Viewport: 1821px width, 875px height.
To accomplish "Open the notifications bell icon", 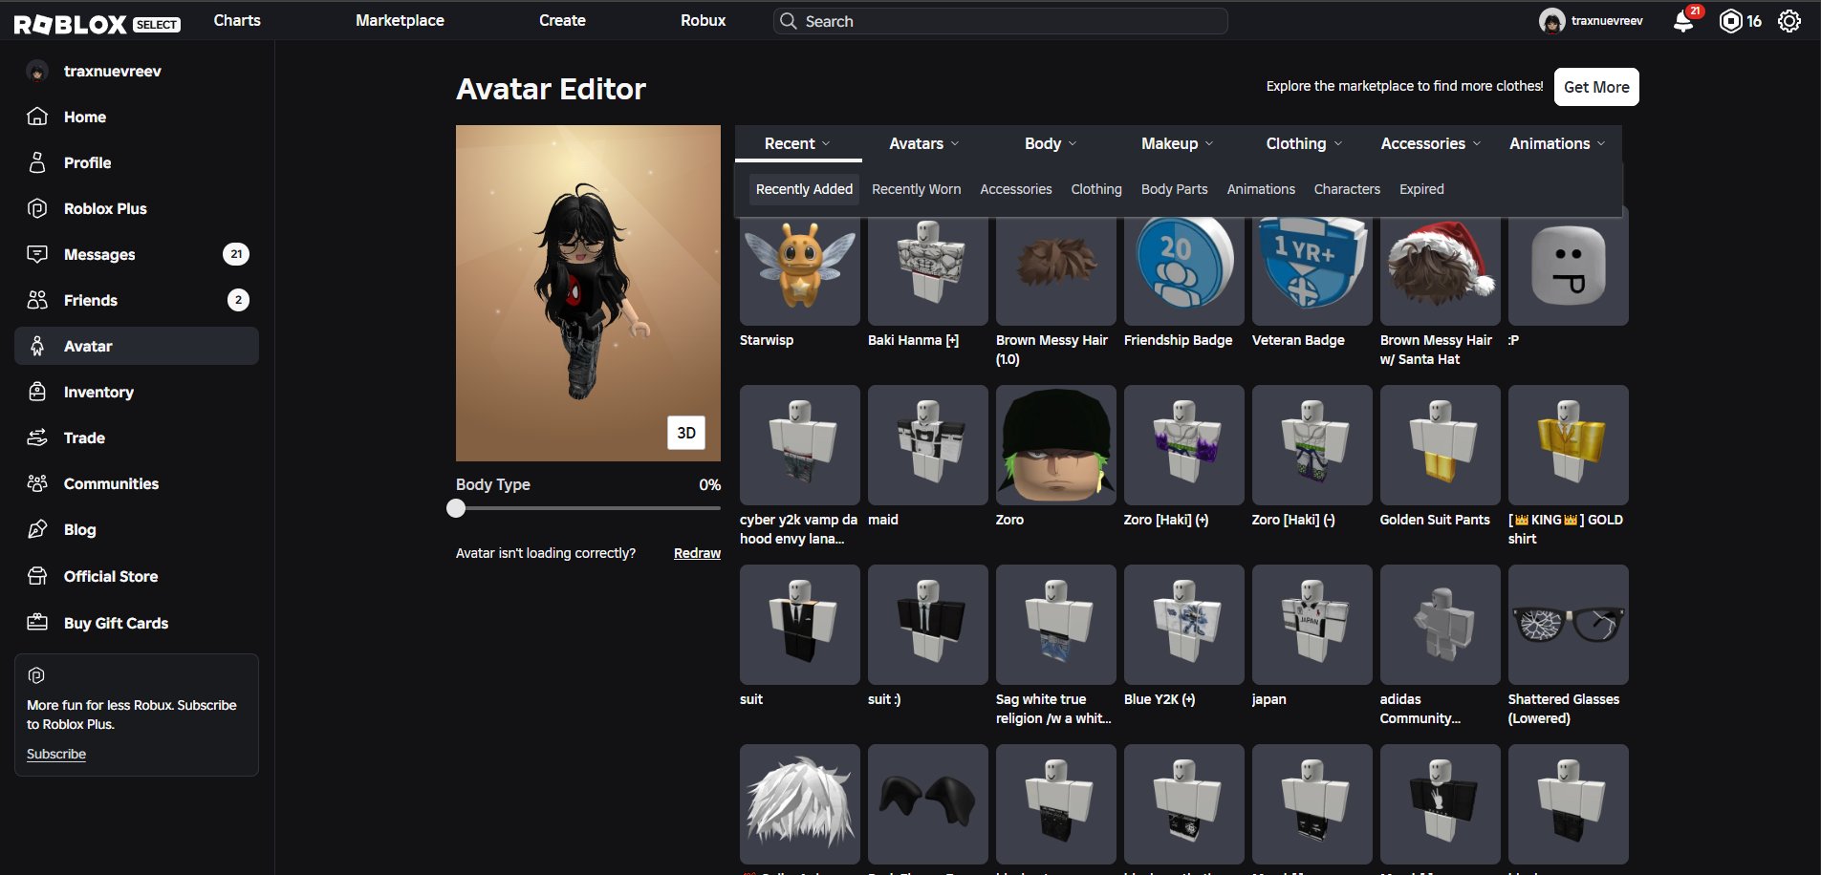I will tap(1683, 21).
